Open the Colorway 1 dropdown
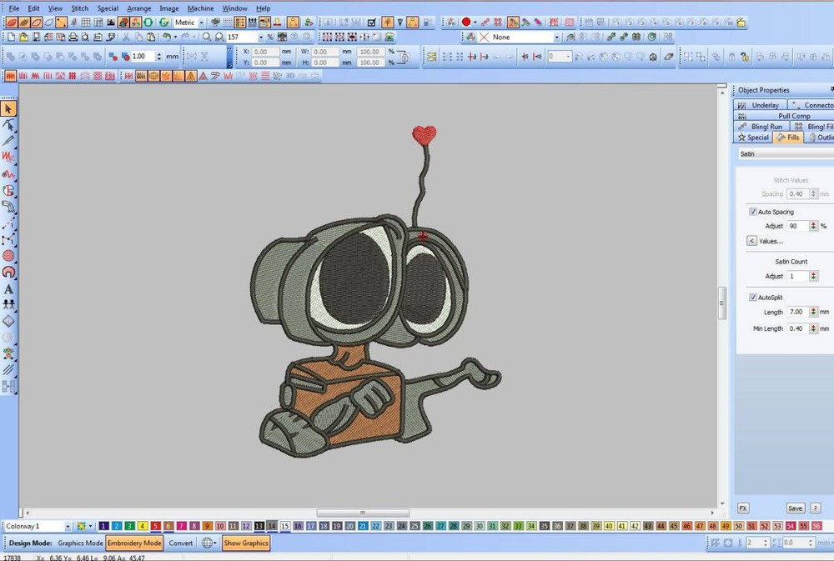834x561 pixels. (68, 527)
